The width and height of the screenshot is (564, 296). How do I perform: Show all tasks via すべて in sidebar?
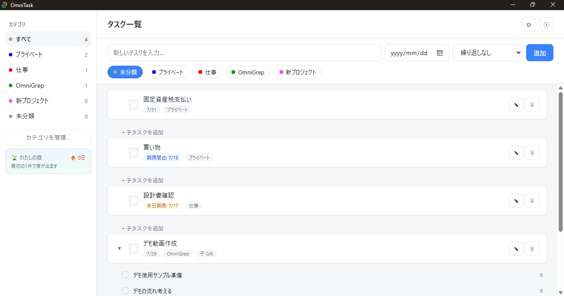click(48, 39)
